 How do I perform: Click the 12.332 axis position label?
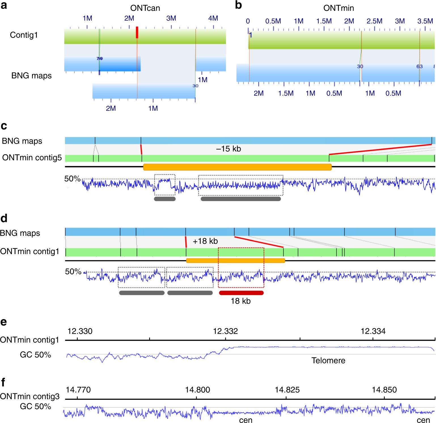[225, 331]
